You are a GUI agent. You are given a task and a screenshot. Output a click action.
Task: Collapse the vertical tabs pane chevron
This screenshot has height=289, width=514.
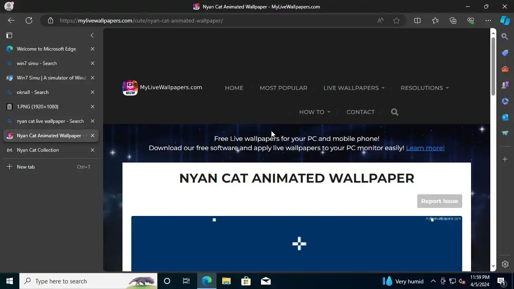coord(92,35)
